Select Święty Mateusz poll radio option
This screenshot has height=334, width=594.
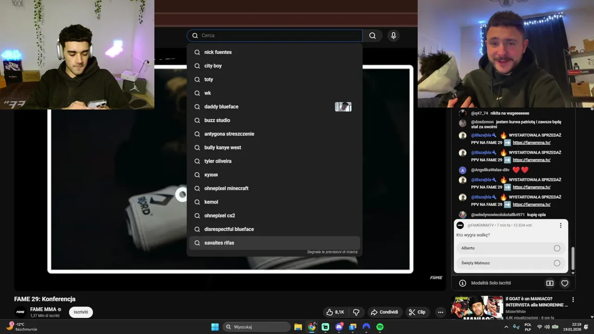point(557,263)
